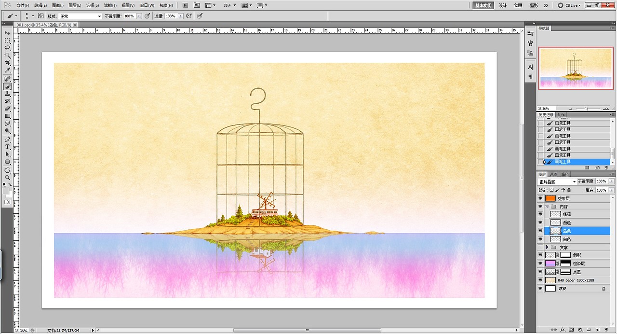Open the 文件(F) menu
617x334 pixels.
(x=23, y=5)
